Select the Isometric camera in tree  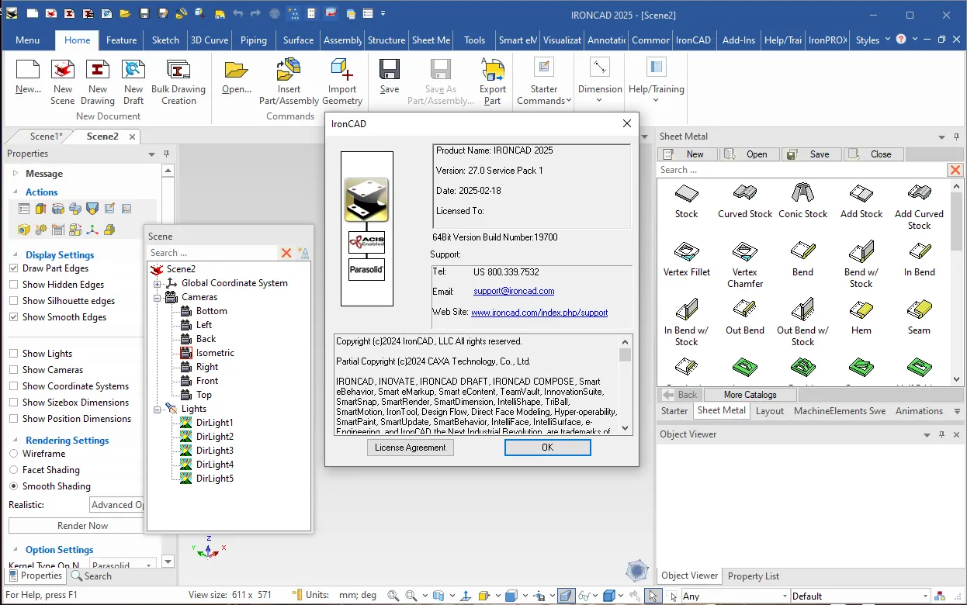tap(215, 353)
